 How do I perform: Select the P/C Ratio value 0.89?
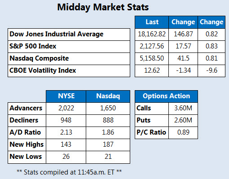pyautogui.click(x=183, y=133)
